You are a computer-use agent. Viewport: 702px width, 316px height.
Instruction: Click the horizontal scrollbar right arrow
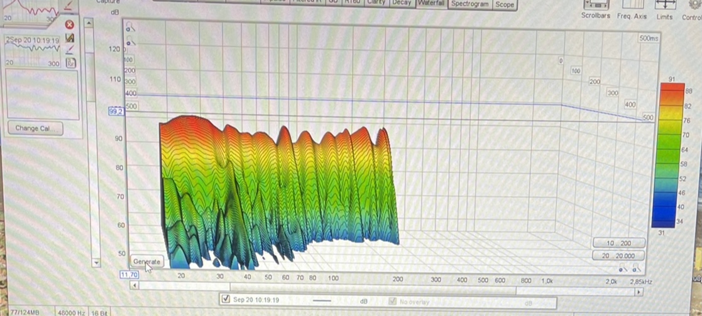tap(639, 292)
